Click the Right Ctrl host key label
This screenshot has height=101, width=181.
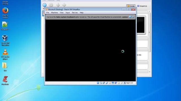pos(130,83)
